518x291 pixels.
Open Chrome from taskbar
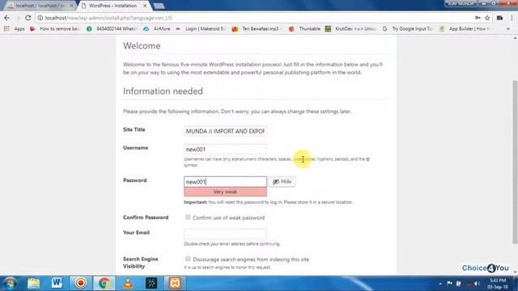(x=104, y=283)
